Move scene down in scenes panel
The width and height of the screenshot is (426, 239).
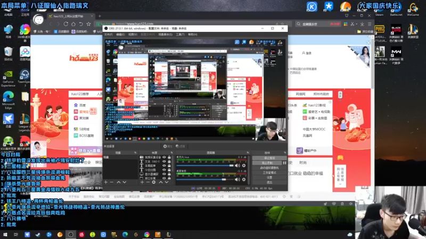pyautogui.click(x=124, y=182)
